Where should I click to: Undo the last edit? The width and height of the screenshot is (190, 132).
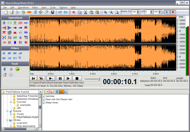tap(60, 12)
